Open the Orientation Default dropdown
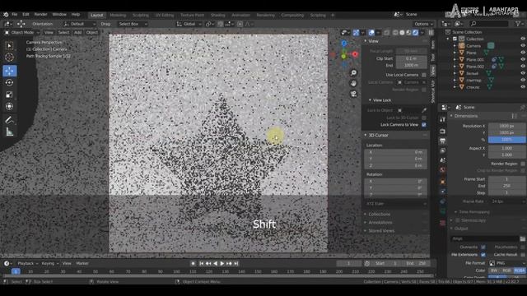This screenshot has width=527, height=296. 79,24
